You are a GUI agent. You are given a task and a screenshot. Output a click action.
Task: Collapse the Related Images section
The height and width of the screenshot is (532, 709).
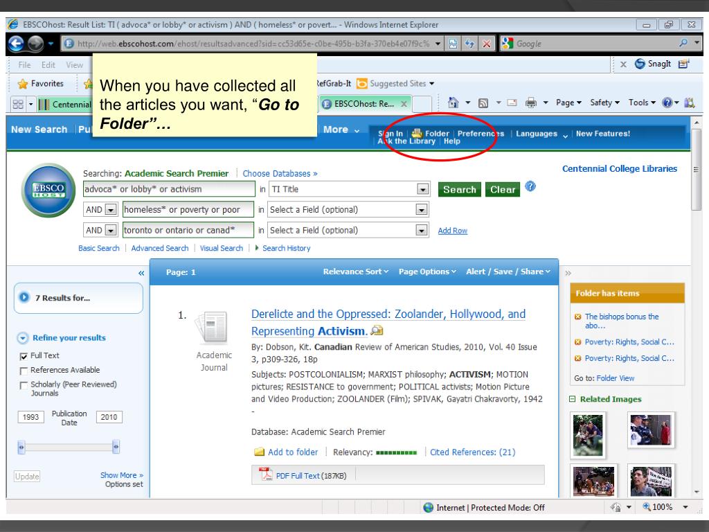pos(572,399)
